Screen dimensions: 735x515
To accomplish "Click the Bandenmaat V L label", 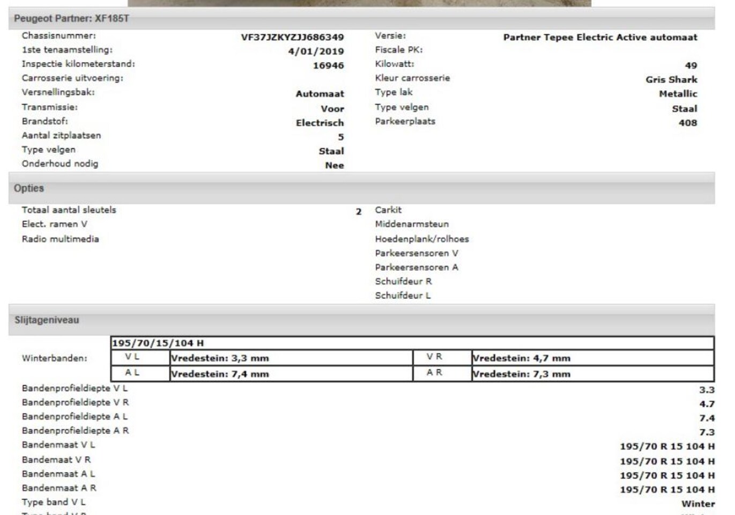I will coord(58,445).
